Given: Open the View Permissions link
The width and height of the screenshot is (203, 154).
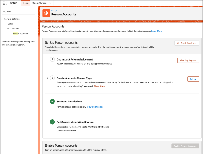Looking at the screenshot, I should tap(95, 107).
